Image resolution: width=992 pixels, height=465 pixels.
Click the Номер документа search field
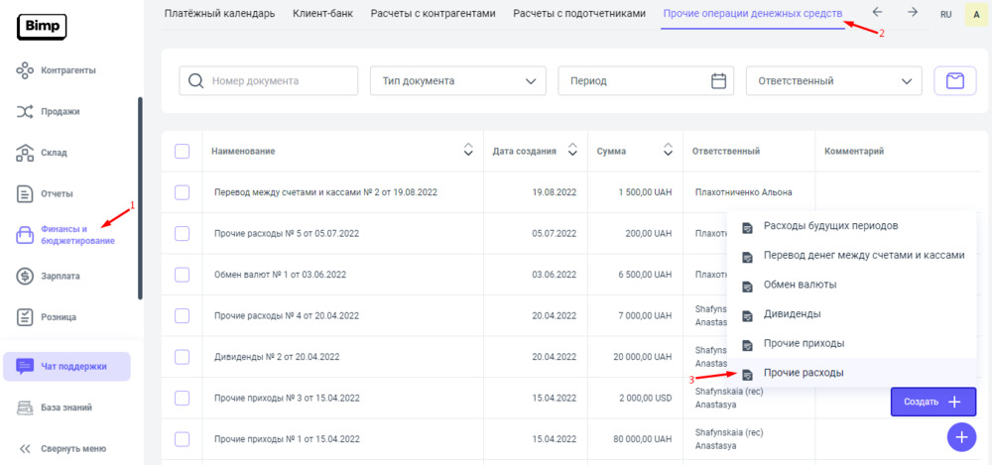(x=269, y=81)
